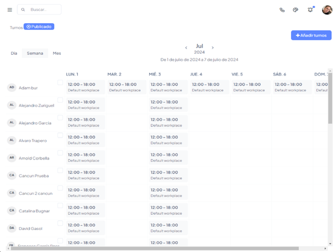The image size is (336, 252).
Task: Open Alvaro Trapero's Monday shift
Action: (x=85, y=140)
